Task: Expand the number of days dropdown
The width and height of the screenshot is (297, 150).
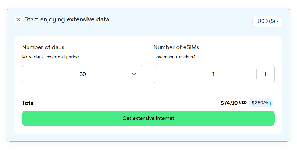Action: 83,74
